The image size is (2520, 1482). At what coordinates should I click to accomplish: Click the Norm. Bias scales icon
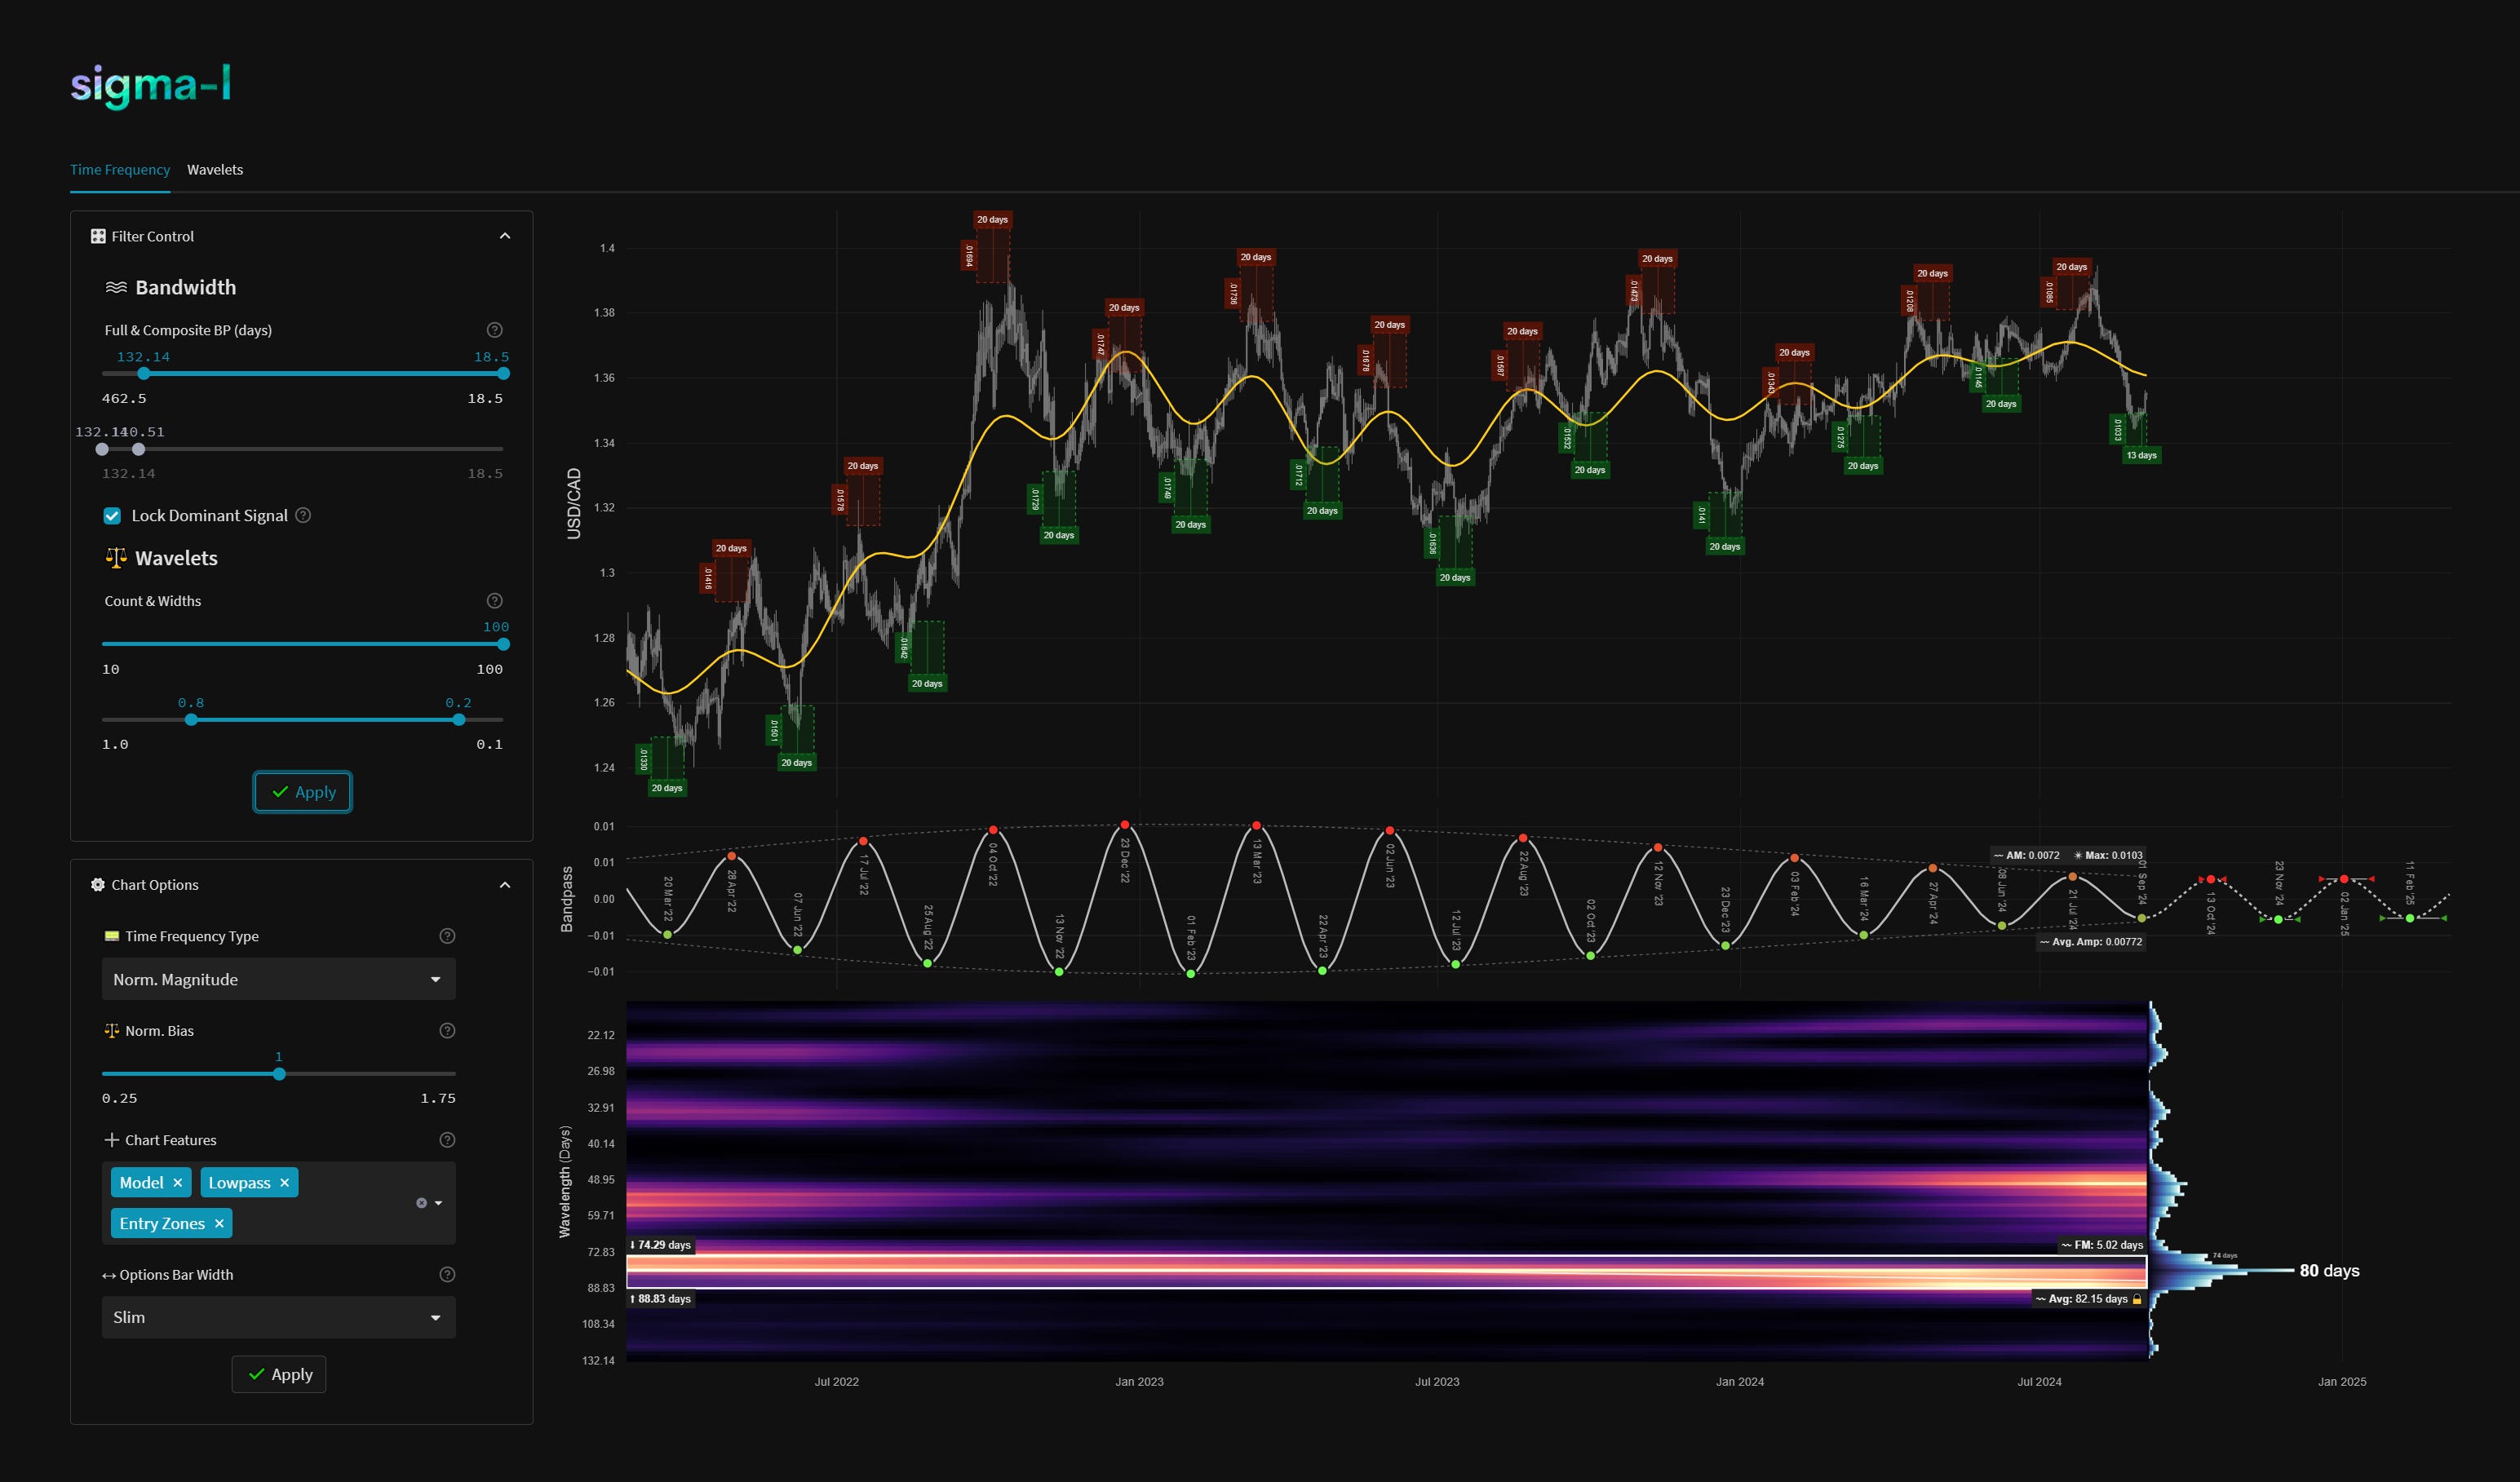[x=112, y=1031]
